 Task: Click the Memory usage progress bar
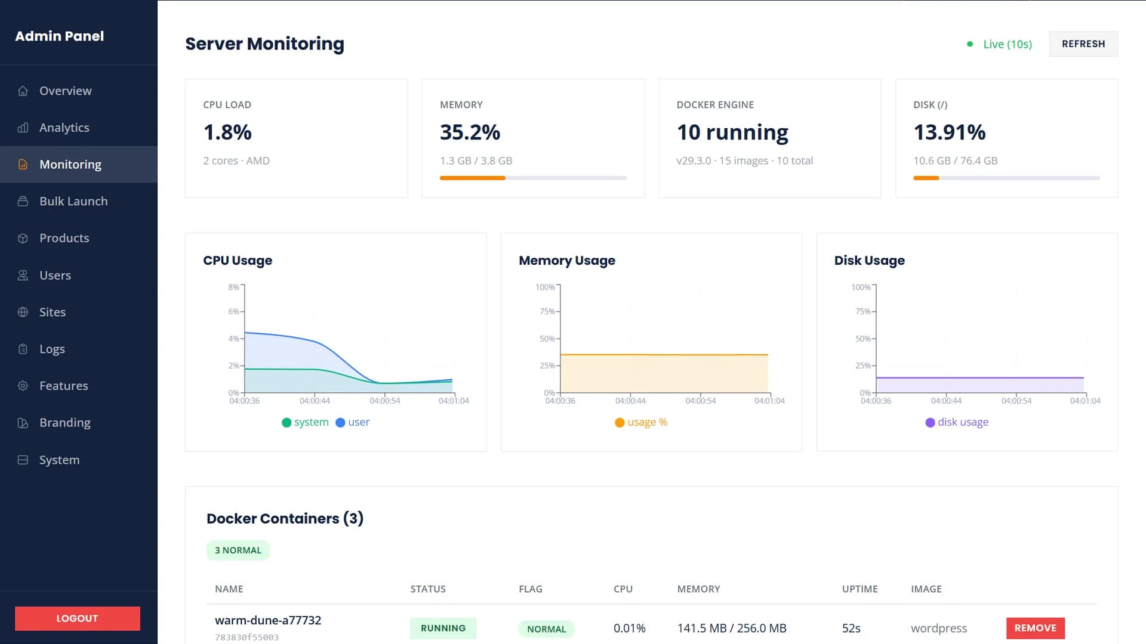533,178
